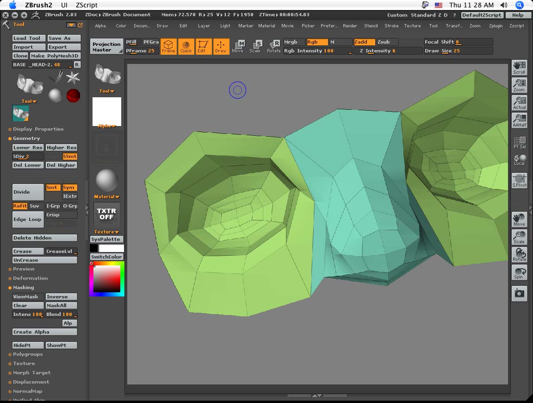Viewport: 533px width, 403px height.
Task: Toggle the Pt Sel icon
Action: 520,142
